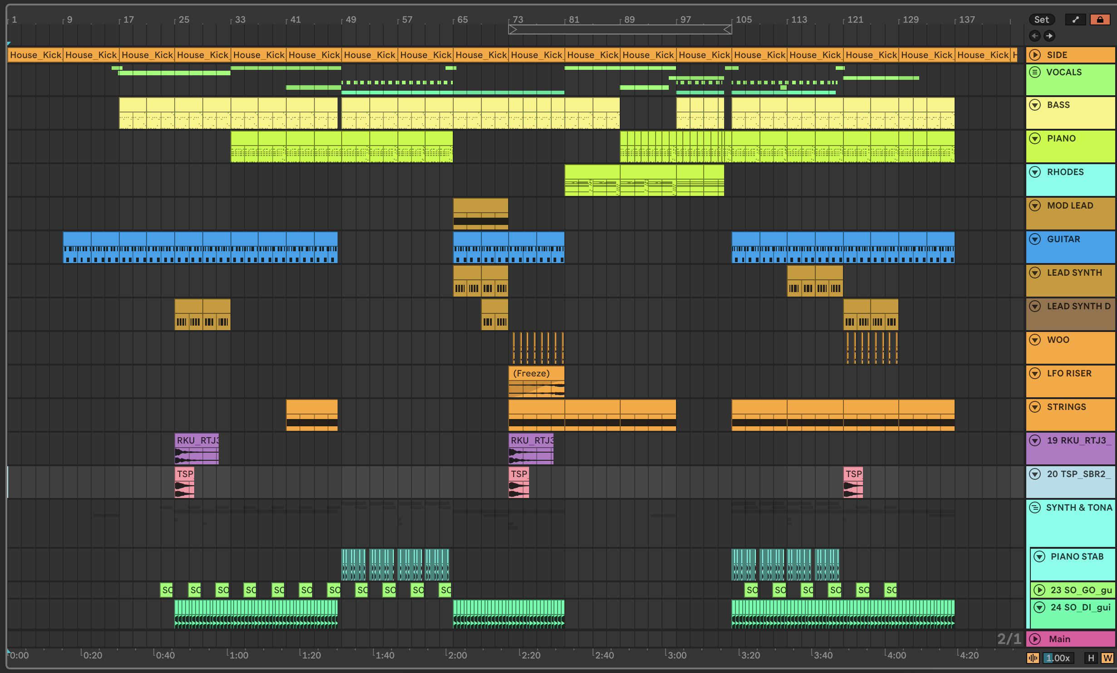Click the loop brace start marker
1117x673 pixels.
click(x=513, y=29)
